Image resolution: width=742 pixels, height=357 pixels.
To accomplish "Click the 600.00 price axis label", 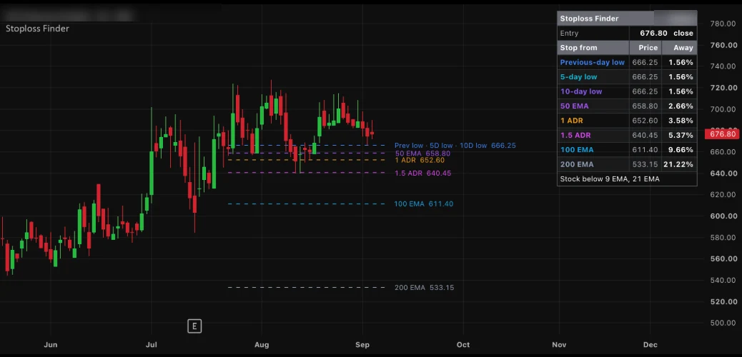I will point(724,216).
